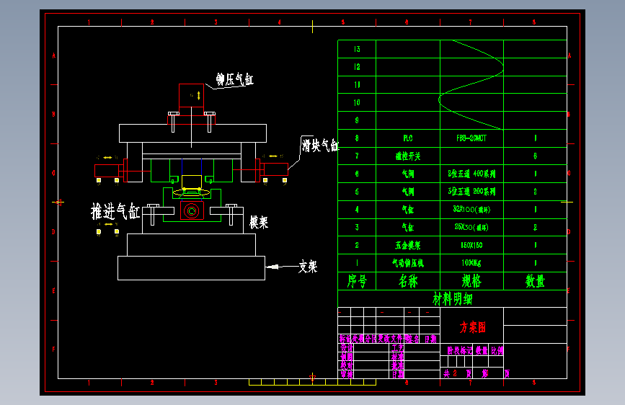The image size is (625, 405).
Task: Click the 五金模架 name cell
Action: pos(408,245)
